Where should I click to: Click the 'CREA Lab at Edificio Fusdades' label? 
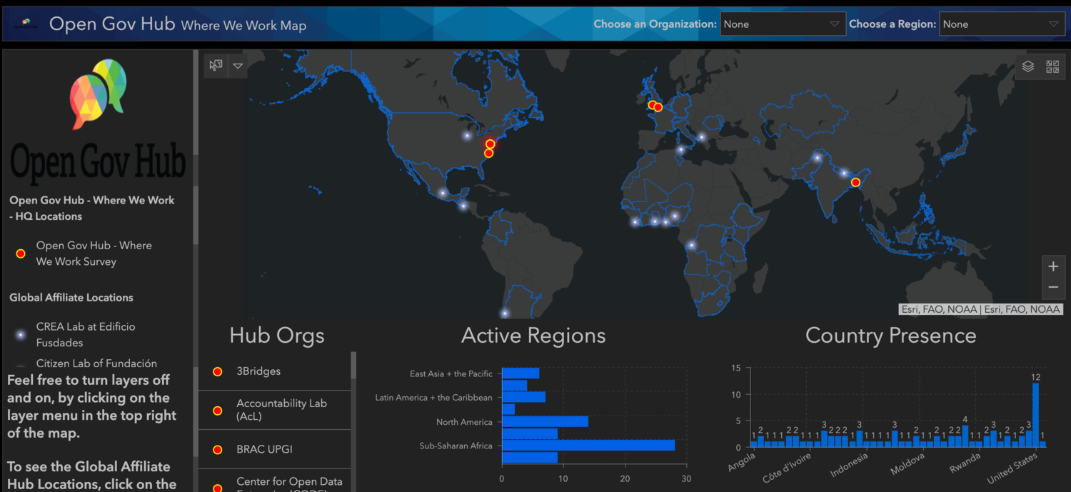point(86,334)
